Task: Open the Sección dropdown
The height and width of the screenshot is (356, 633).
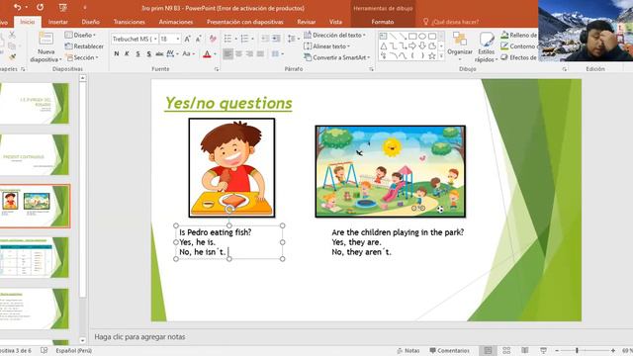Action: point(82,57)
